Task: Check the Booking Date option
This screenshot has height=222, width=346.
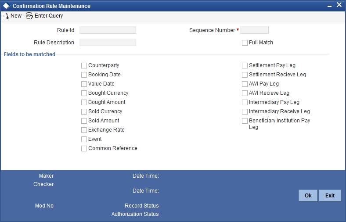Action: [84, 75]
